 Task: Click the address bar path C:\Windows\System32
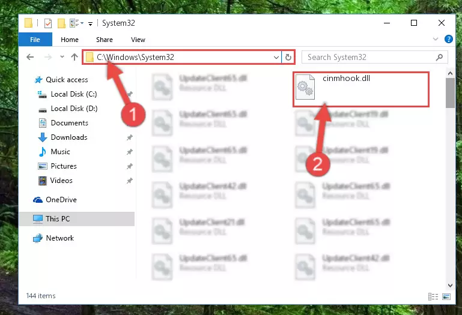tap(135, 57)
